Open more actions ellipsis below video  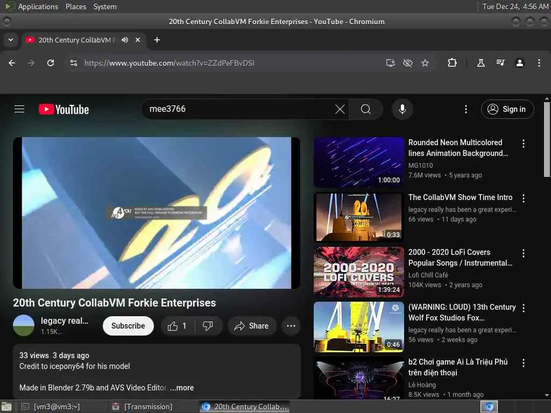[291, 326]
